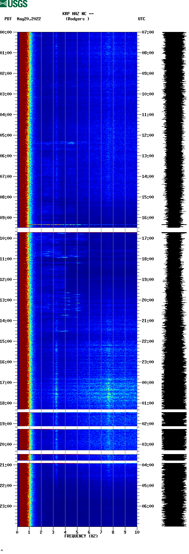Click the 03:00 UTC time label
Screen dimensions: 189x554
[x=148, y=444]
